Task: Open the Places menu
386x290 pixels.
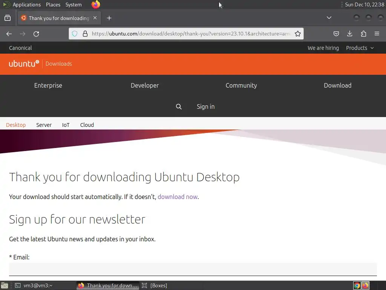Action: coord(53,5)
